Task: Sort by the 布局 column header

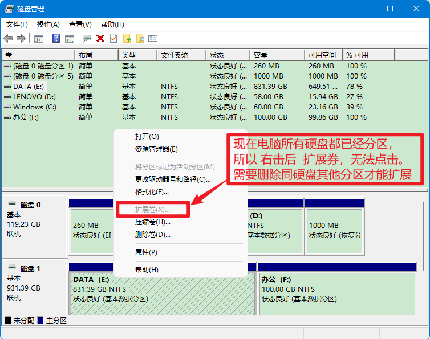Action: [x=97, y=55]
